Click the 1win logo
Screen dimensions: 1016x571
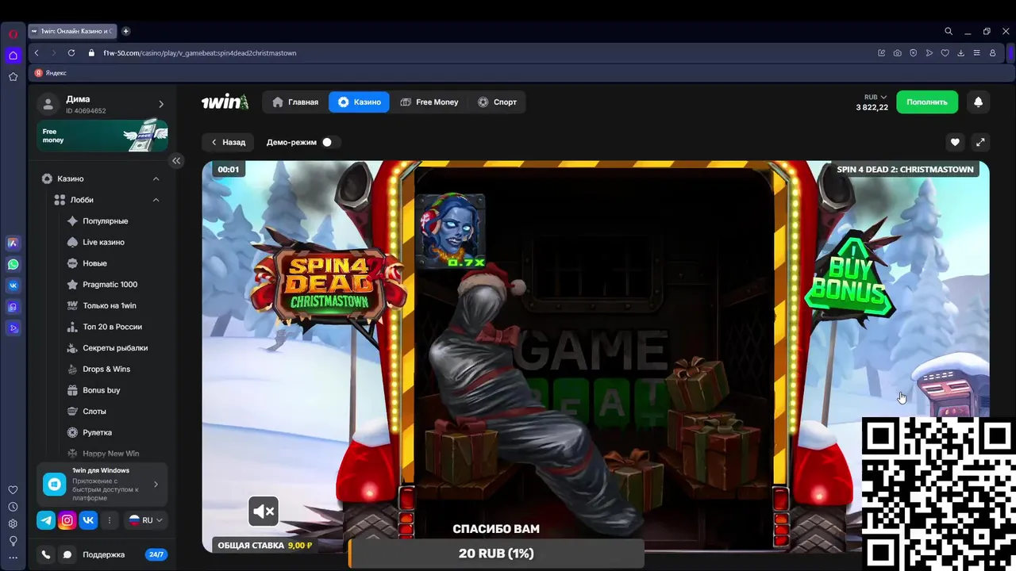click(x=225, y=102)
